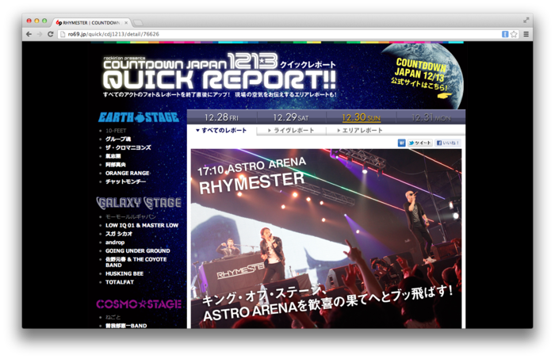This screenshot has width=555, height=359.
Task: Select the RHYMESTER | COUNTDOWN browser tab
Action: point(91,23)
